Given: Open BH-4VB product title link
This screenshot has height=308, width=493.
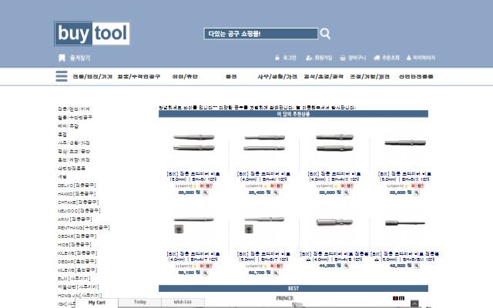Looking at the screenshot, I should [x=334, y=256].
